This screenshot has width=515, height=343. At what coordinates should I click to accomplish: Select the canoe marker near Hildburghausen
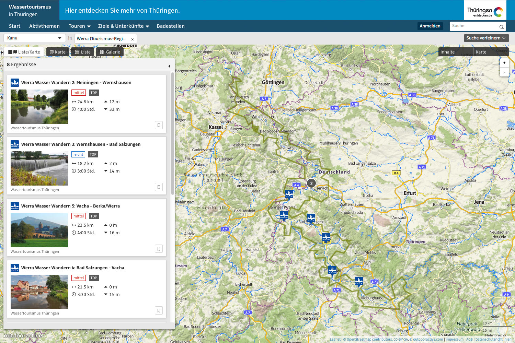click(358, 281)
